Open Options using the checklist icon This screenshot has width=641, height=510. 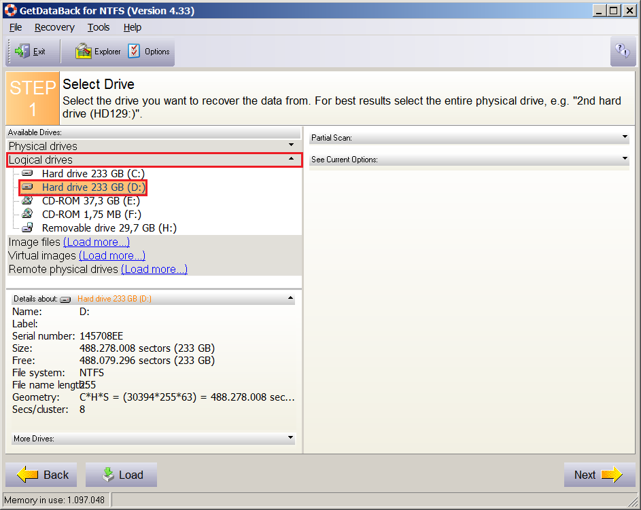[x=134, y=52]
